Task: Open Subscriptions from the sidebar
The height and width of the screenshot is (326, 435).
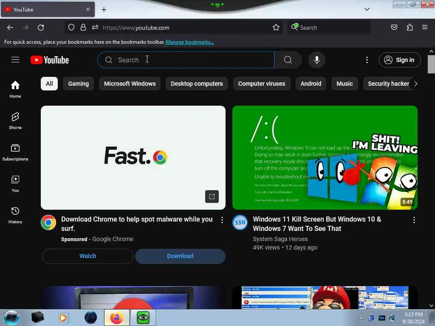Action: [15, 152]
